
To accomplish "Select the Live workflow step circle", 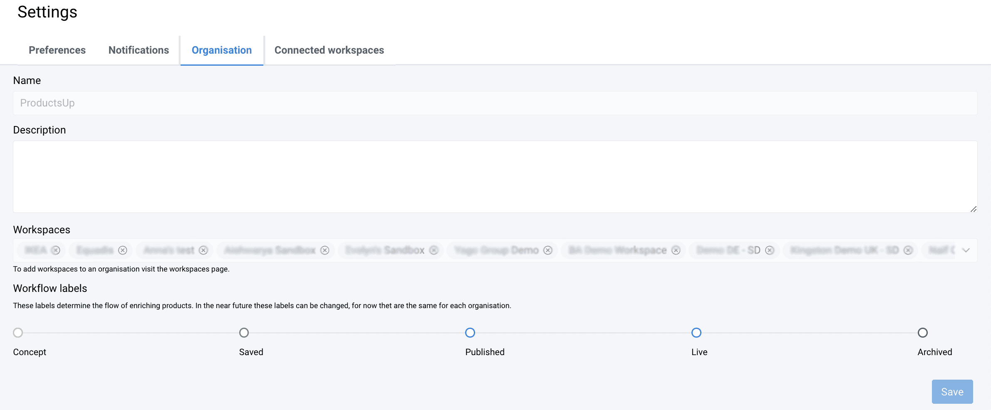I will click(696, 333).
